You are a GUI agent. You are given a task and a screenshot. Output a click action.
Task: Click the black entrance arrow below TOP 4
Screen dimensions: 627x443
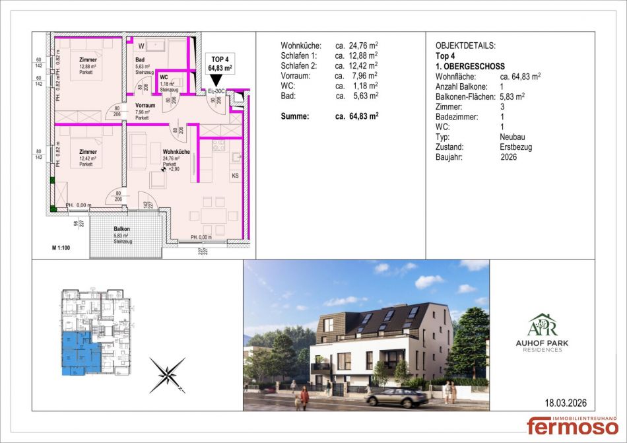point(216,81)
